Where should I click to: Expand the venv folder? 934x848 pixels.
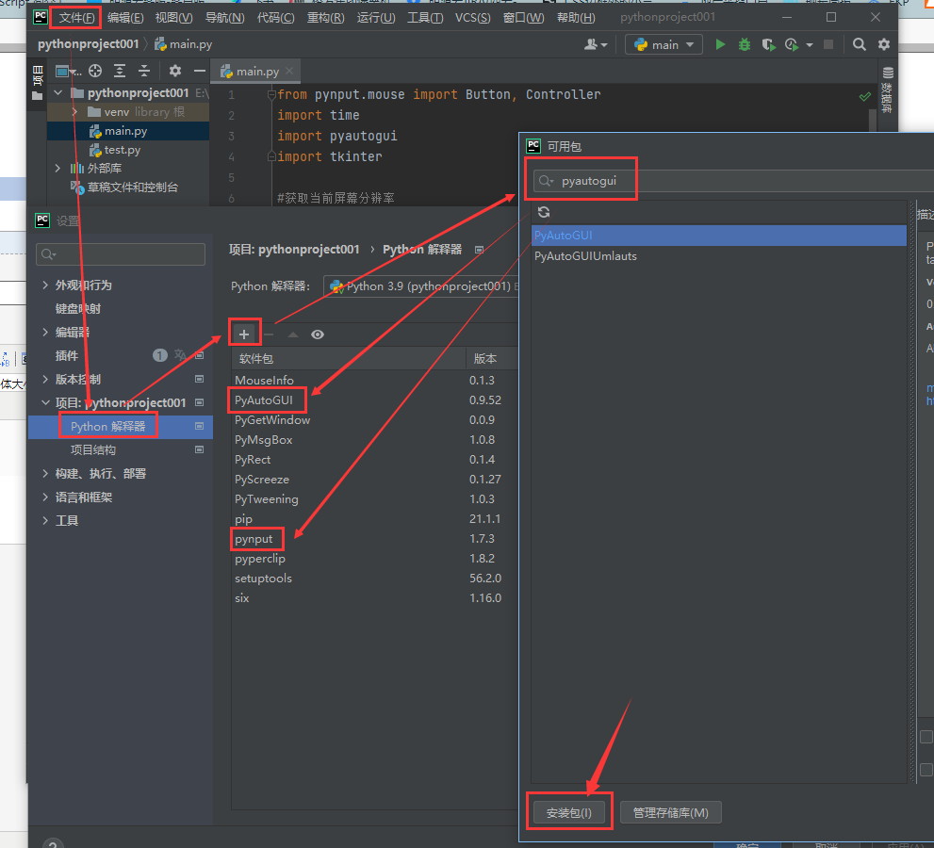point(74,112)
